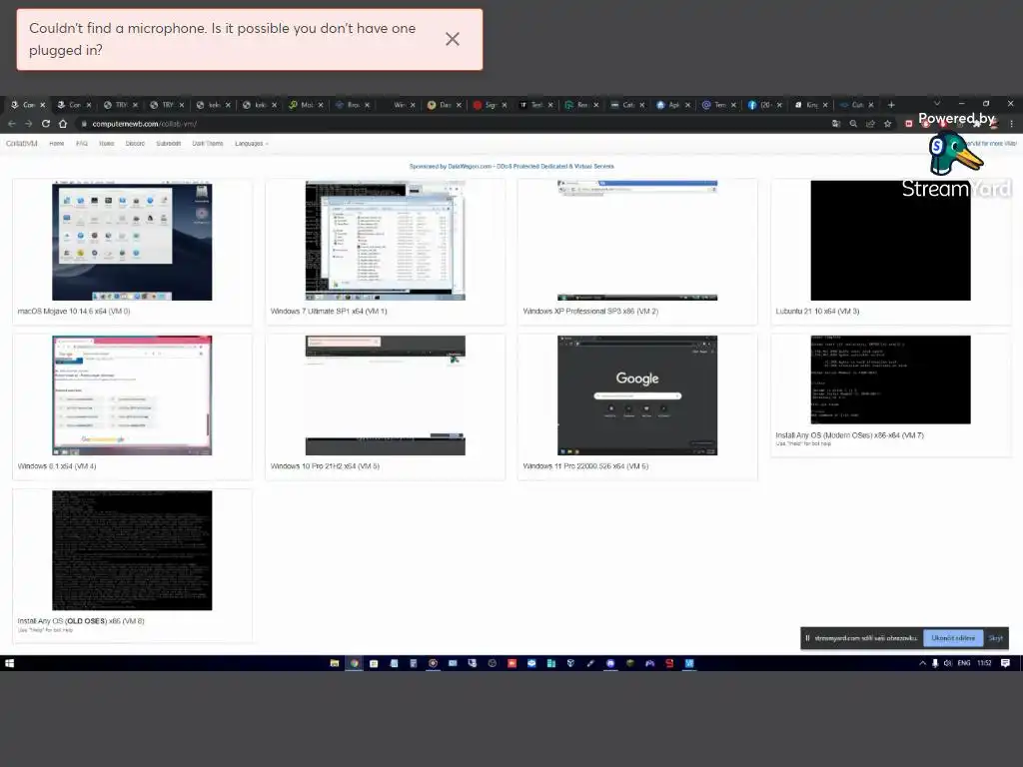Viewport: 1023px width, 767px height.
Task: Open the Rules navbar link
Action: [x=106, y=144]
